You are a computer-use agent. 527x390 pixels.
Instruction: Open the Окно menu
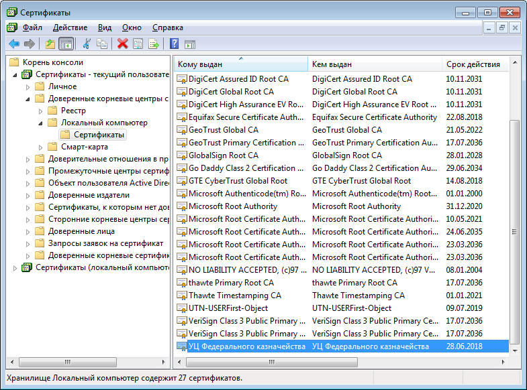point(132,27)
